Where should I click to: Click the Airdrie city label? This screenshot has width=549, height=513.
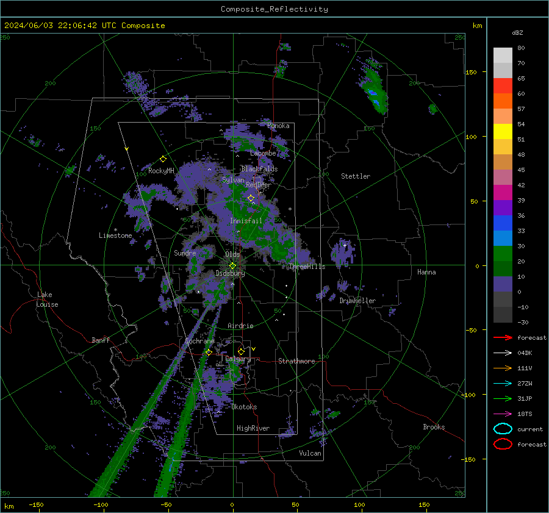click(240, 326)
